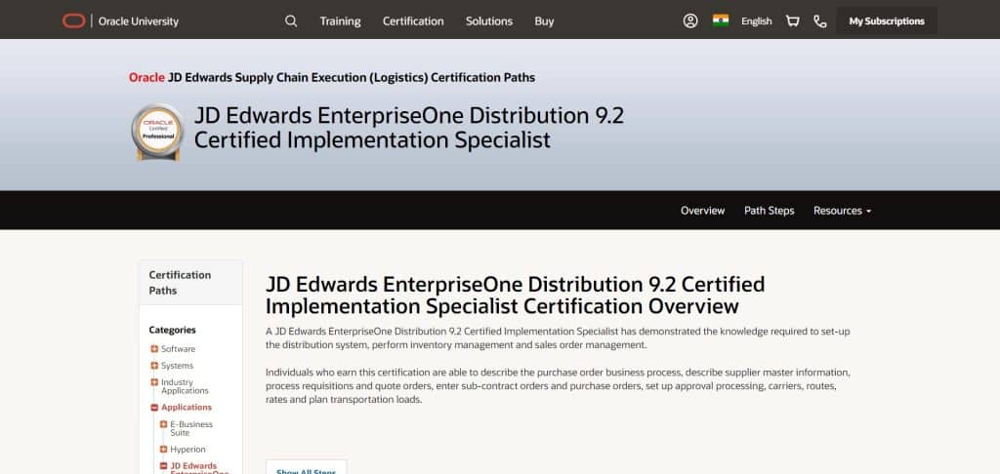Expand the Software category
The image size is (1000, 474).
(x=154, y=349)
